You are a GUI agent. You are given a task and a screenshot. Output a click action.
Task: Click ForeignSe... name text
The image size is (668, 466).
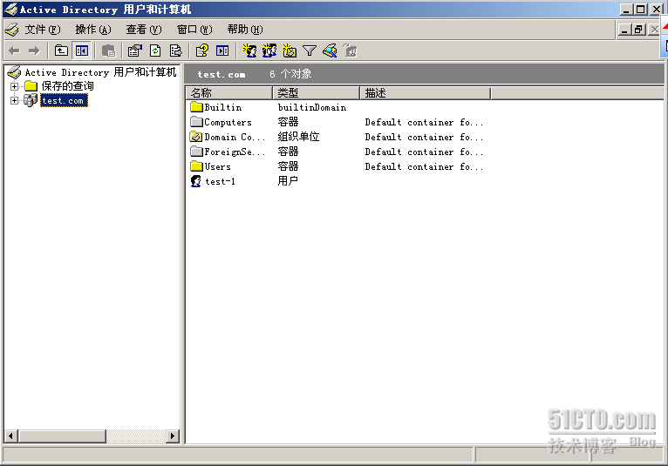click(235, 152)
